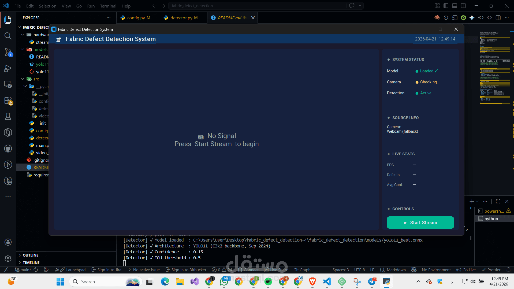Click Go Live in status bar
The width and height of the screenshot is (514, 289).
(x=466, y=270)
